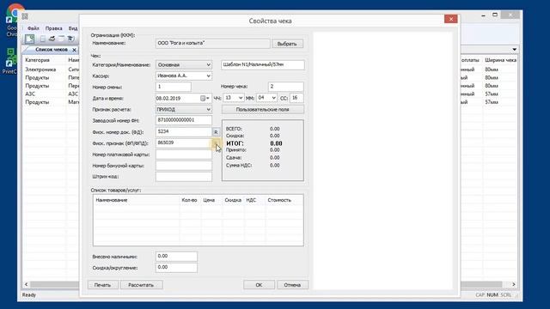The height and width of the screenshot is (309, 550).
Task: Open the PrintC desktop shortcut
Action: (10, 61)
